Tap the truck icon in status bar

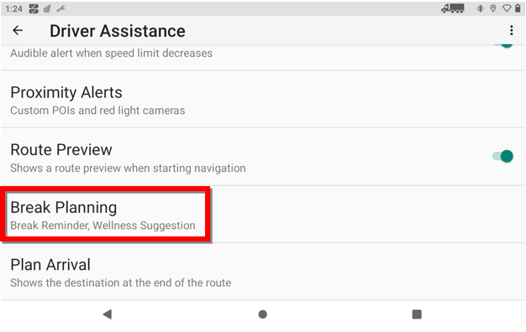[x=453, y=8]
